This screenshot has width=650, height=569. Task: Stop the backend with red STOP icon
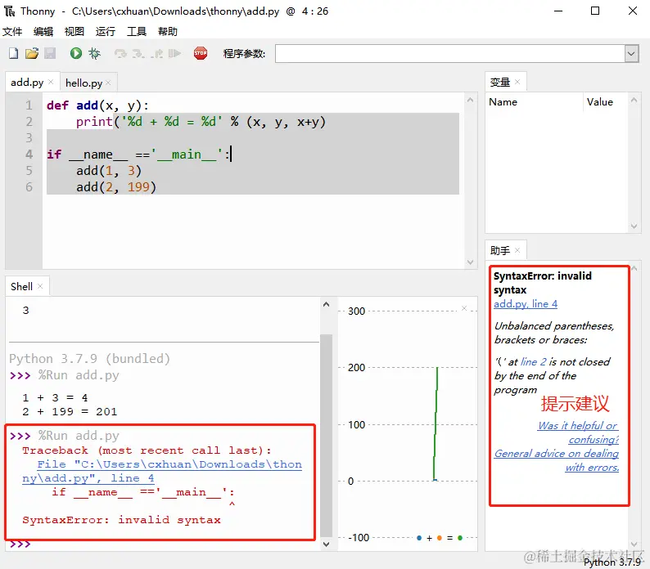click(x=201, y=53)
